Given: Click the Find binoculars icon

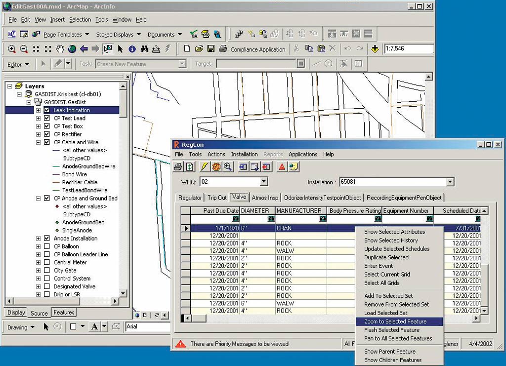Looking at the screenshot, I should [x=144, y=49].
